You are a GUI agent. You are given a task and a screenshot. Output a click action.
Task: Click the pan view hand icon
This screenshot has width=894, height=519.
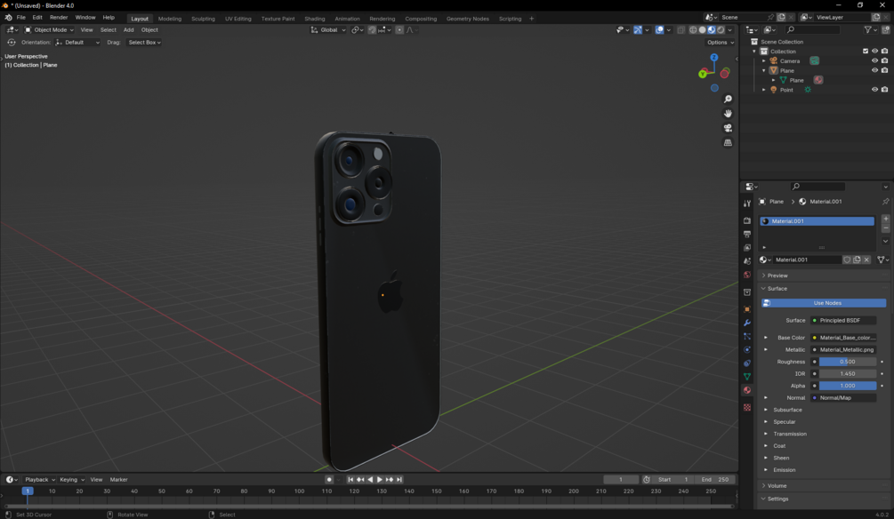tap(728, 114)
